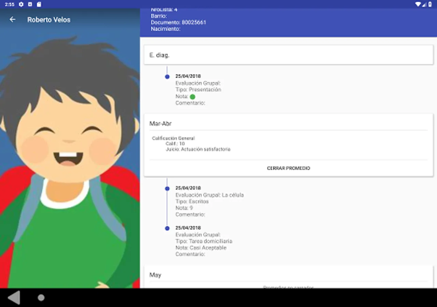437x307 pixels.
Task: Select the timeline dot for Tarea domiciliaria
Action: pos(167,228)
